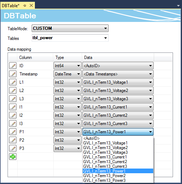Click the P3 column name cell
182x184 pixels.
pos(35,148)
